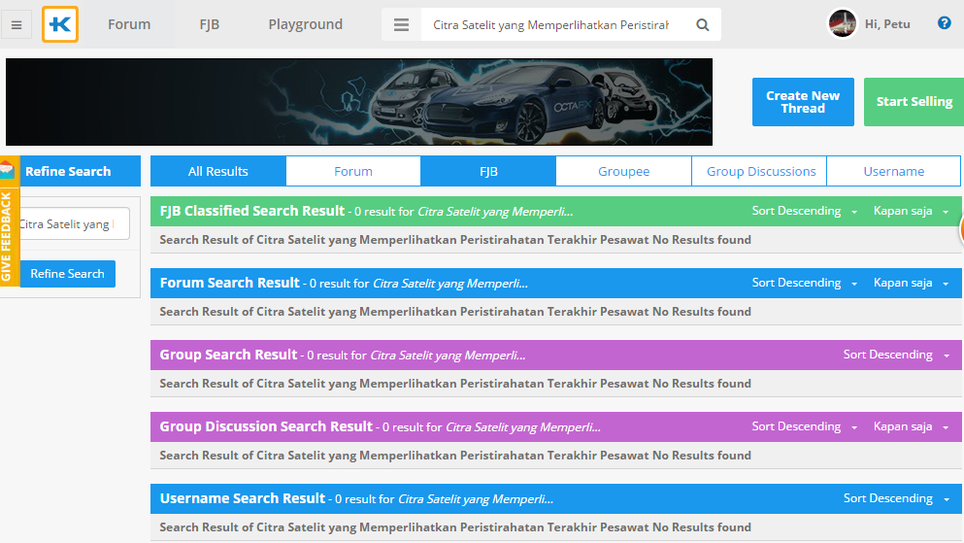This screenshot has height=543, width=964.
Task: Open Sort Descending in Group Search Result
Action: pyautogui.click(x=896, y=355)
